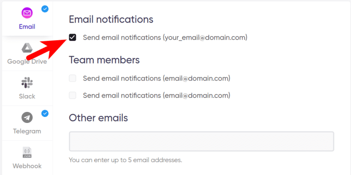The width and height of the screenshot is (351, 175).
Task: Click the pink Email envelope icon
Action: pyautogui.click(x=27, y=13)
